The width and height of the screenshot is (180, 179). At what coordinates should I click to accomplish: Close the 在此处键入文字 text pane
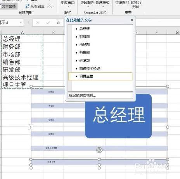click(132, 20)
